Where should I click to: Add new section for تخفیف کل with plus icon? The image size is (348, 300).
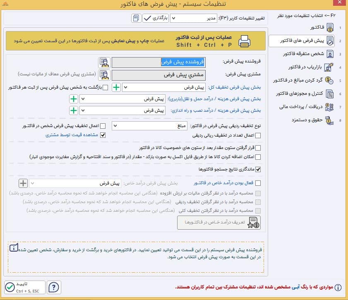(x=116, y=87)
